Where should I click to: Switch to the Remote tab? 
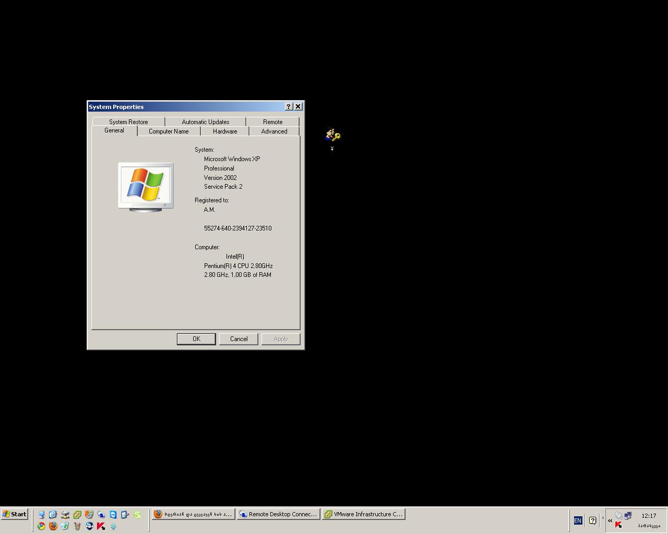point(273,122)
